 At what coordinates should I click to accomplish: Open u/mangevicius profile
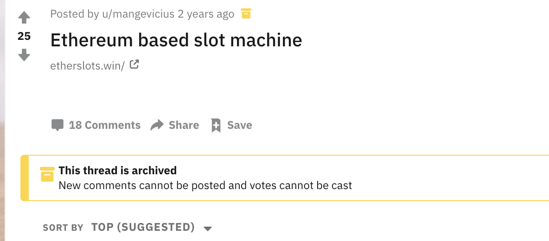138,14
